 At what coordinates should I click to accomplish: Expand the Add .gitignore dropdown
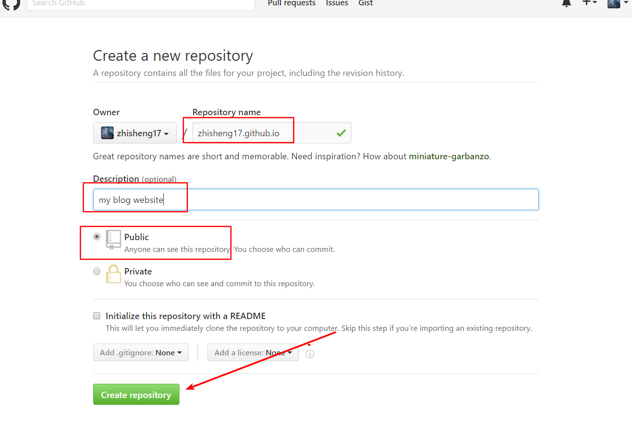coord(141,352)
